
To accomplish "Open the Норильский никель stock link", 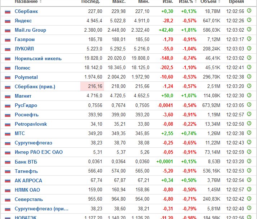I will click(38, 58).
